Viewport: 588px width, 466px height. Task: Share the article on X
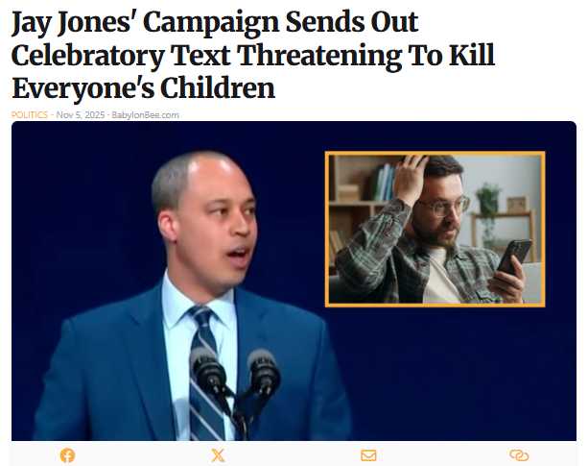click(x=218, y=455)
